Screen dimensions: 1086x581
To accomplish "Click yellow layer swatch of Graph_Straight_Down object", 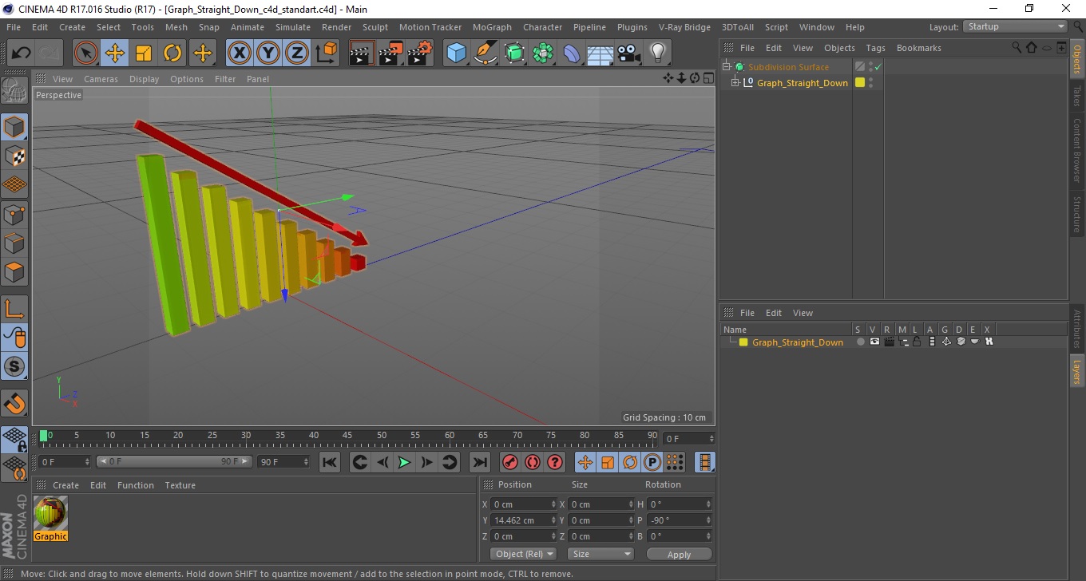I will pos(860,82).
